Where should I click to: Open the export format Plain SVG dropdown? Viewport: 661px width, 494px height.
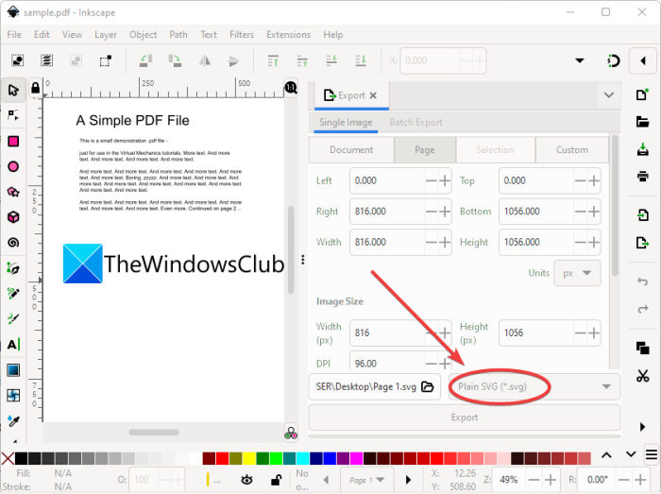534,386
